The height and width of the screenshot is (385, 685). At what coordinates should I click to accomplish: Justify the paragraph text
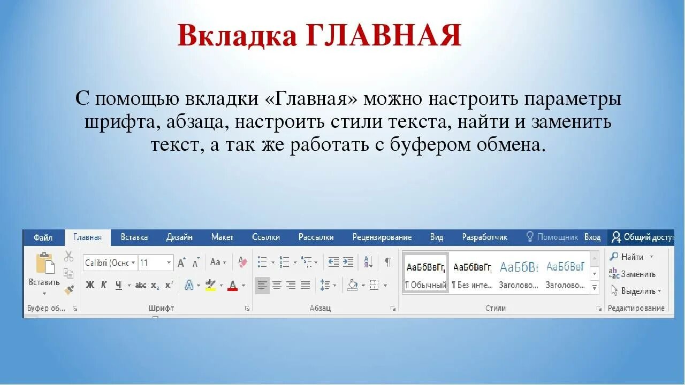point(306,286)
